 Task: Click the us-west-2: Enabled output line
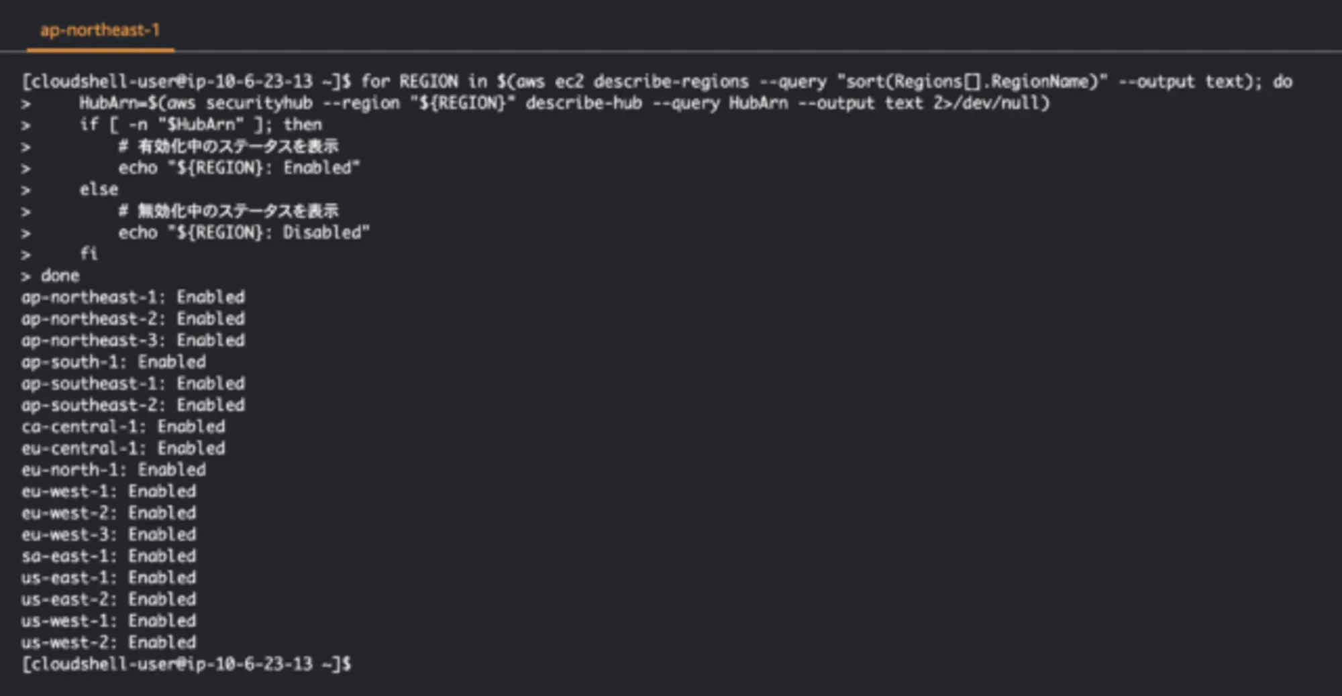[x=109, y=642]
